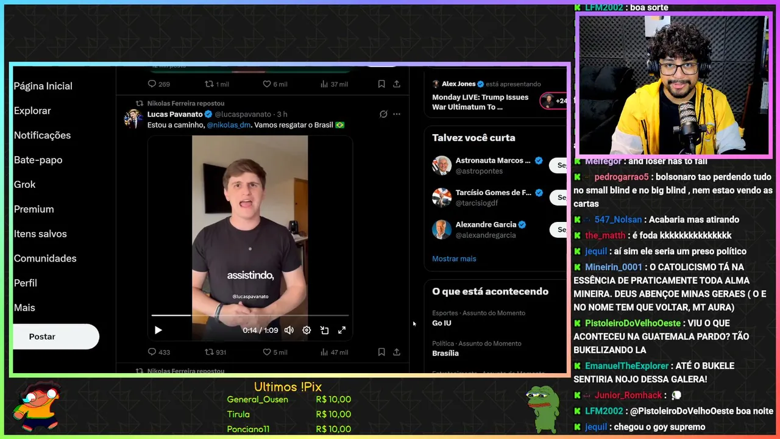Bookmark the Lucas Pavanato post
The height and width of the screenshot is (439, 780).
click(381, 352)
